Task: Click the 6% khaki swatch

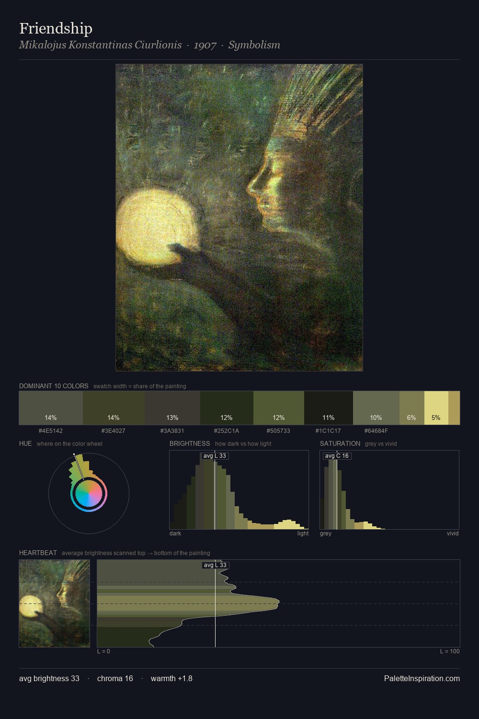Action: [412, 408]
